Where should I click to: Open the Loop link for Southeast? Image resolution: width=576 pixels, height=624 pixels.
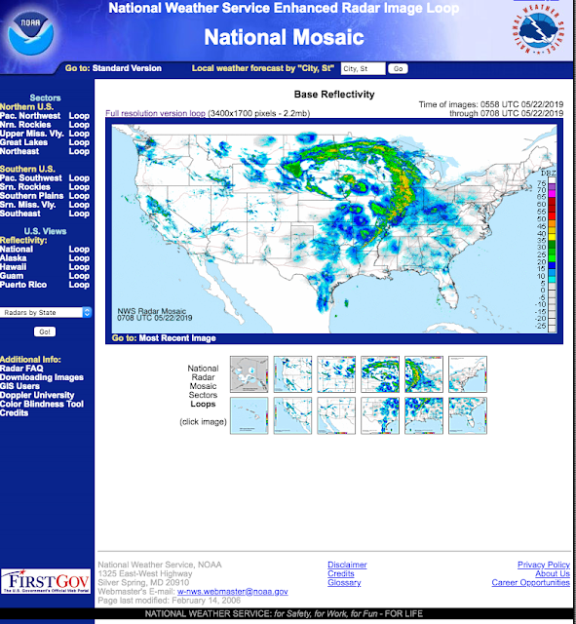coord(79,214)
